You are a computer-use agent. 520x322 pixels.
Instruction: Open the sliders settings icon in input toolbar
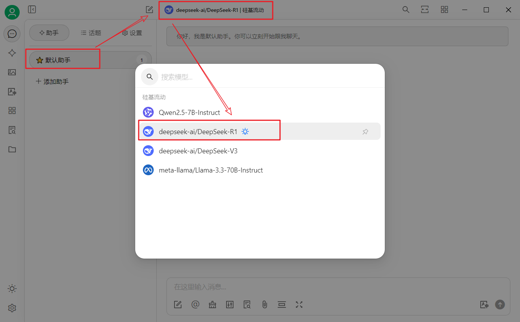click(230, 305)
